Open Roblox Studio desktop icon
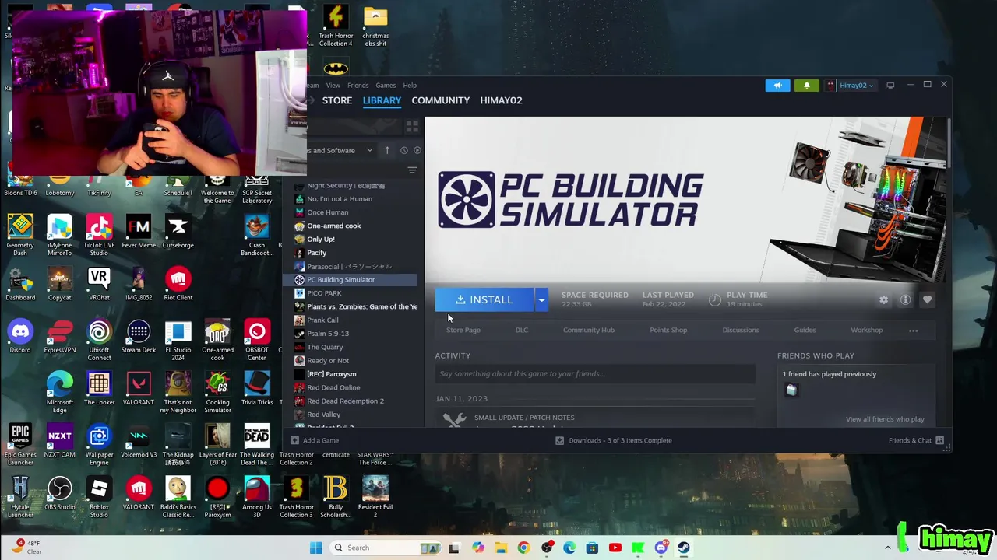This screenshot has width=997, height=560. click(99, 496)
